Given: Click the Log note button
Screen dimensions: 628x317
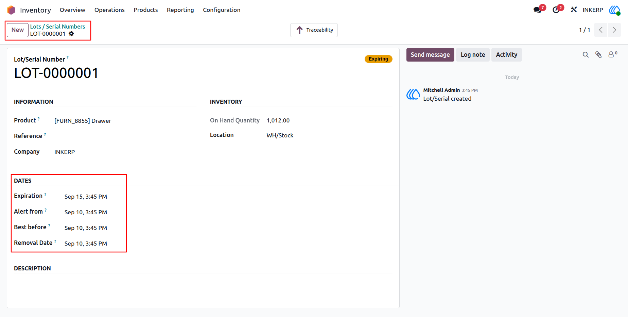Looking at the screenshot, I should (x=473, y=55).
